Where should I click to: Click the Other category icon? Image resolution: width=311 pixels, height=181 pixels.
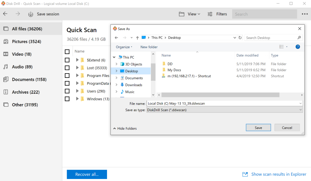[x=6, y=105]
